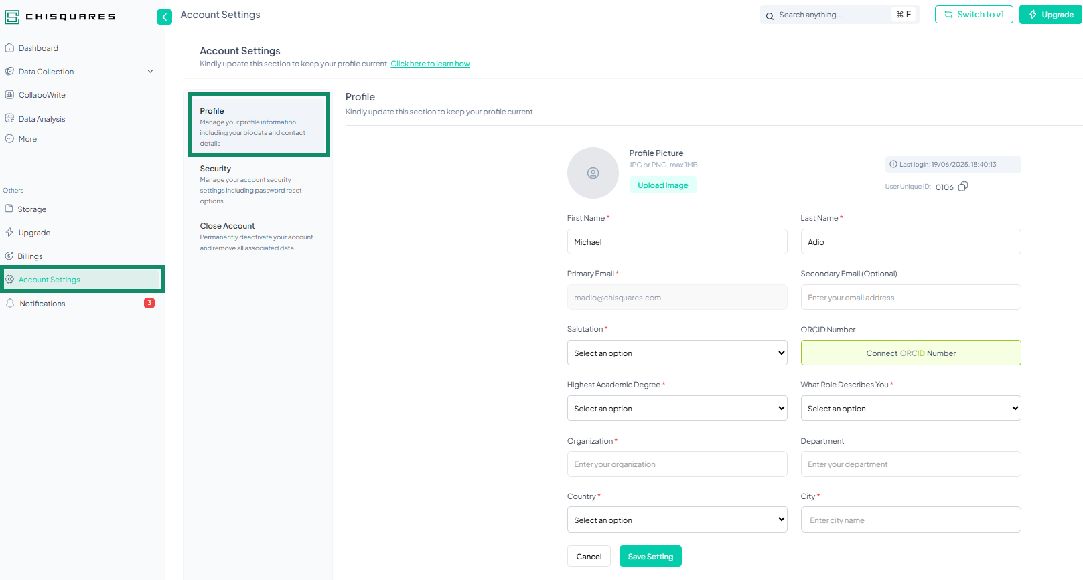The image size is (1083, 580).
Task: Click the Chisquares logo icon
Action: 12,17
